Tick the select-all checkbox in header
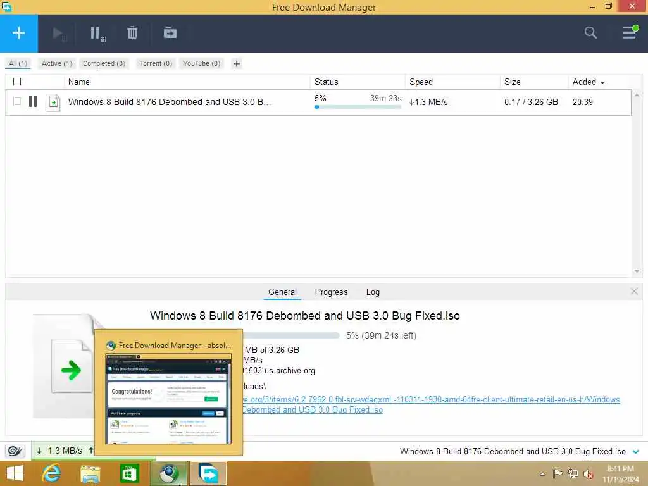 [x=17, y=82]
